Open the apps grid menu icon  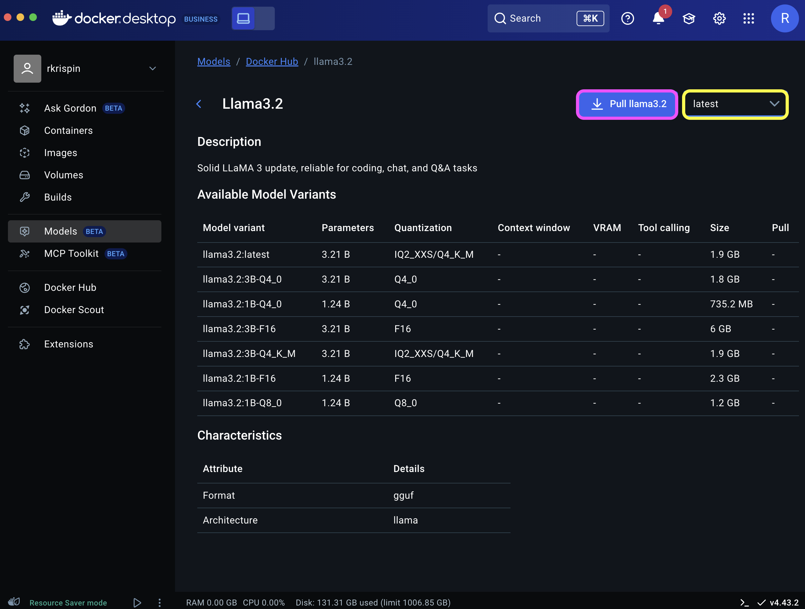point(748,18)
